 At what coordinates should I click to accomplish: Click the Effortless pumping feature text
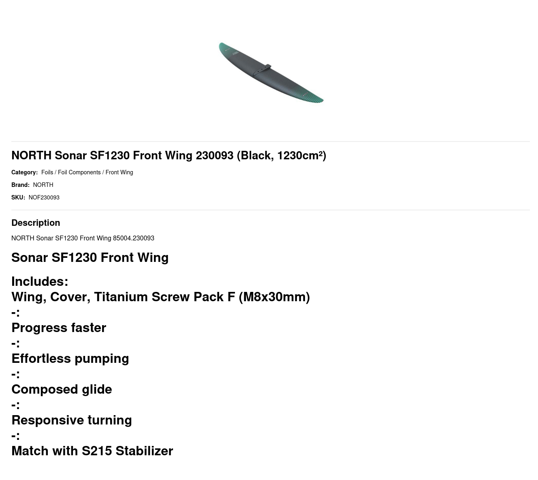click(70, 358)
